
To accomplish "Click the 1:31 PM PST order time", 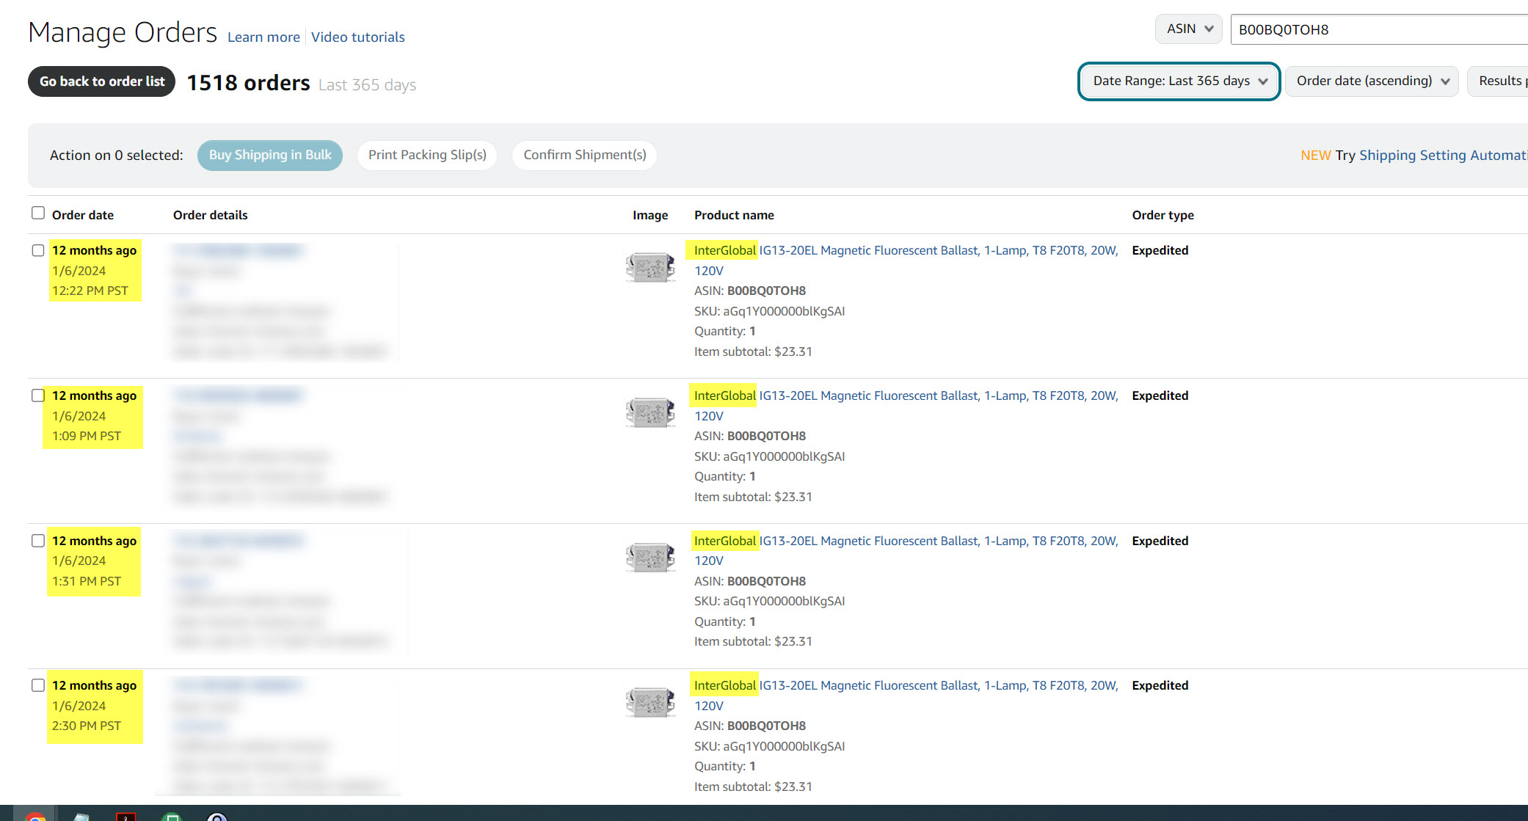I will point(87,581).
